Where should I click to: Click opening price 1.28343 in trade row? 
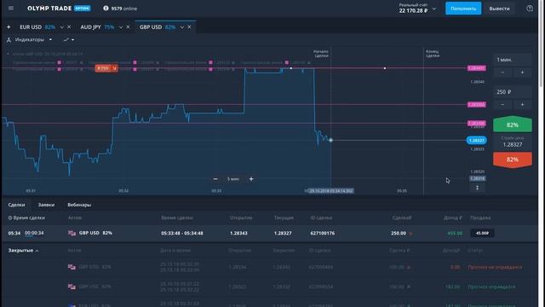[238, 233]
